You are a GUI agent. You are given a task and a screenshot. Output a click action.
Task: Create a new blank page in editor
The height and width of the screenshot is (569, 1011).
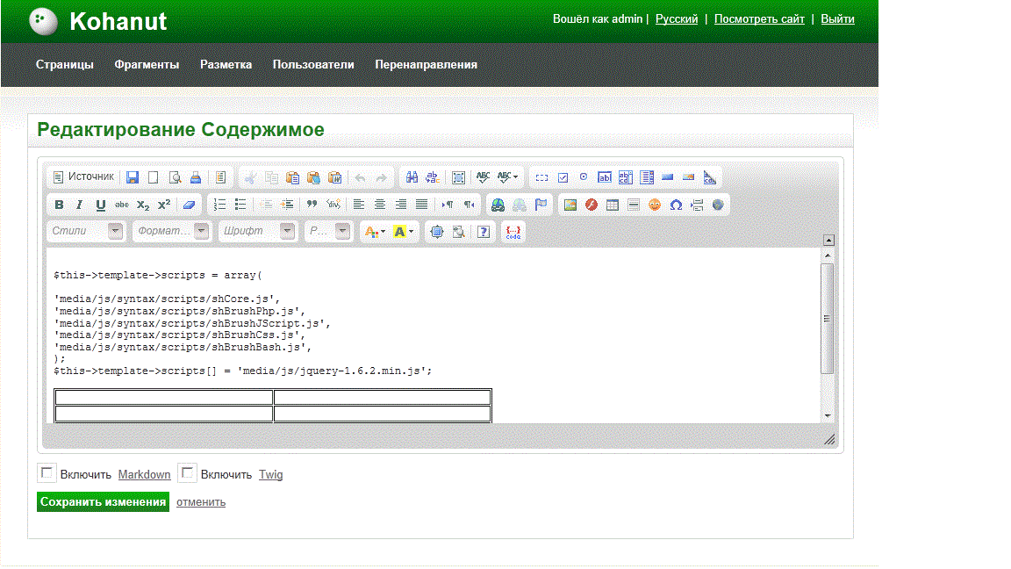click(x=154, y=177)
